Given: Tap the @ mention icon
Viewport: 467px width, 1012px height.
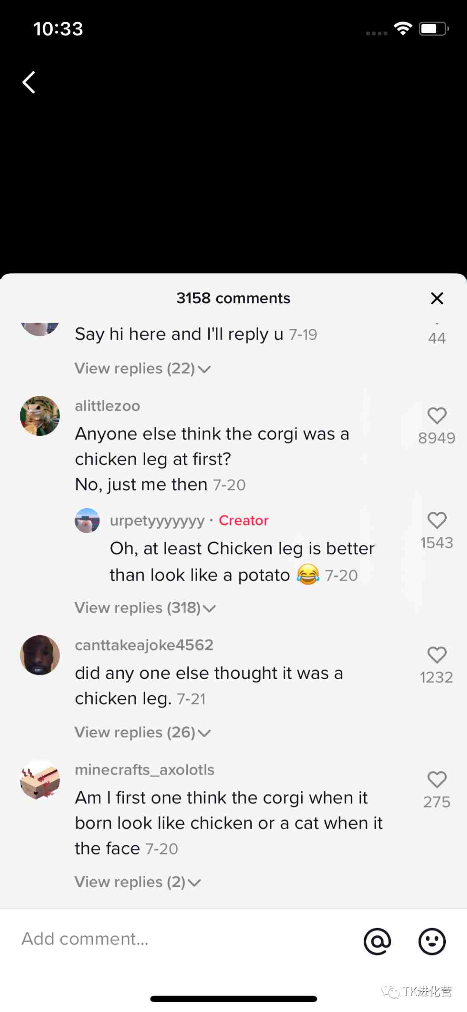Looking at the screenshot, I should 377,941.
